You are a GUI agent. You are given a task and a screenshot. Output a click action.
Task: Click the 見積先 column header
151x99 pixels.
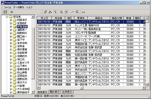coord(81,18)
